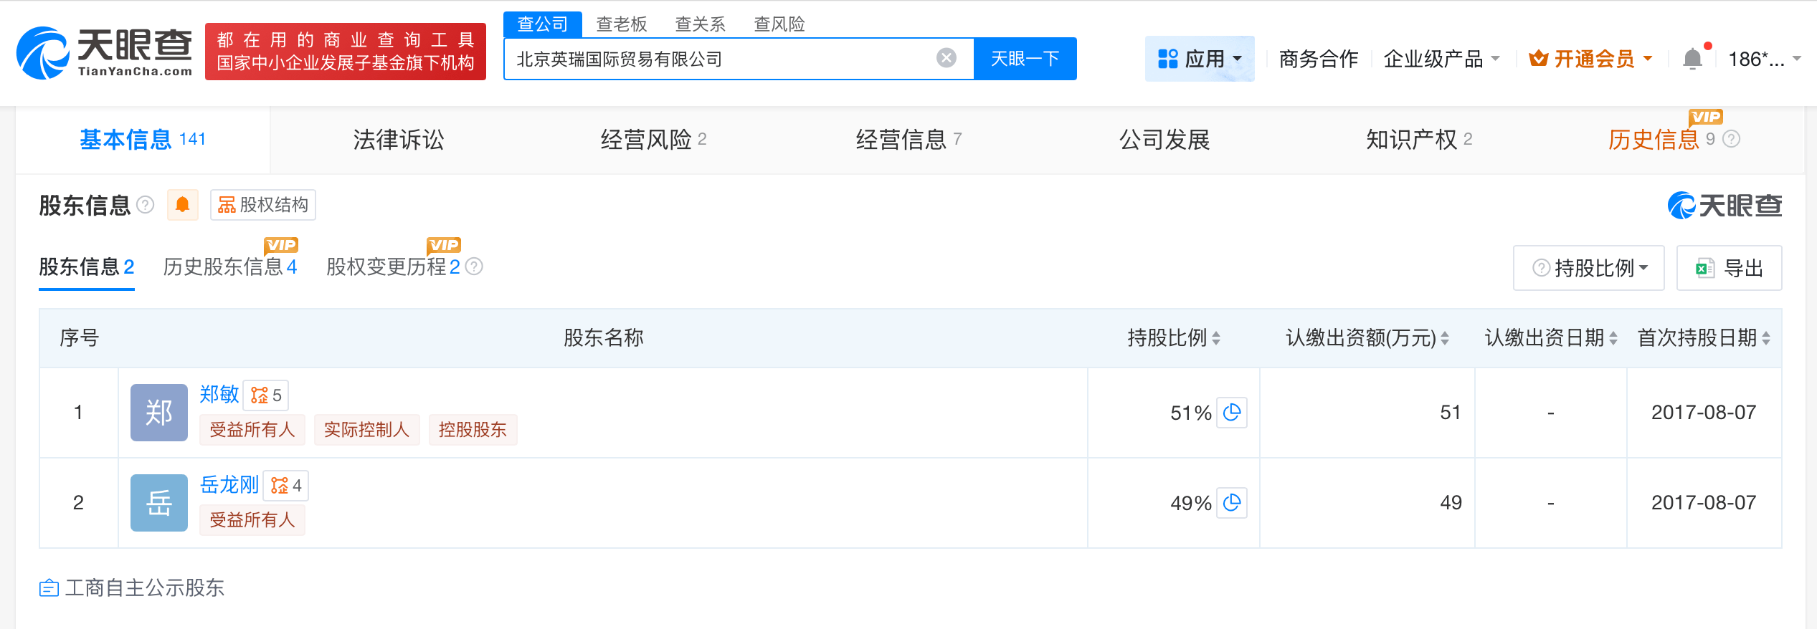Click the pie chart icon beside 49%
The height and width of the screenshot is (629, 1817).
pyautogui.click(x=1233, y=503)
